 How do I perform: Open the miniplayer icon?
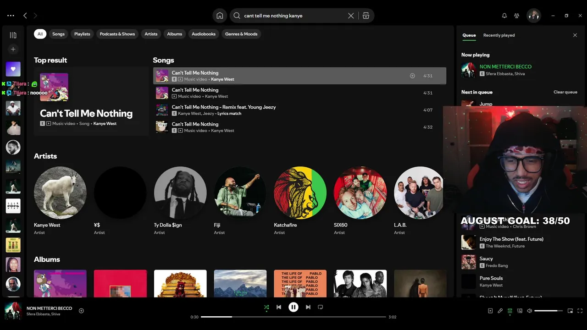click(570, 311)
